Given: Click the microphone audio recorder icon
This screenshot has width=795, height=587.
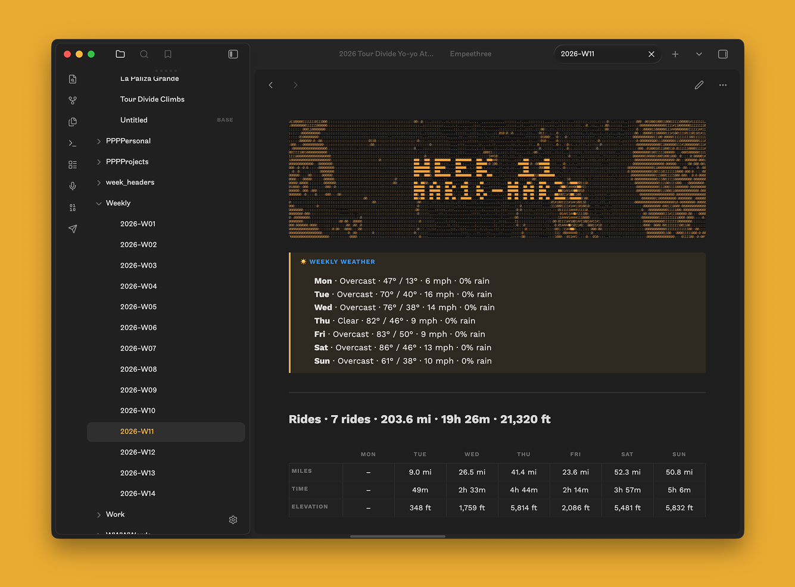Looking at the screenshot, I should (x=73, y=186).
